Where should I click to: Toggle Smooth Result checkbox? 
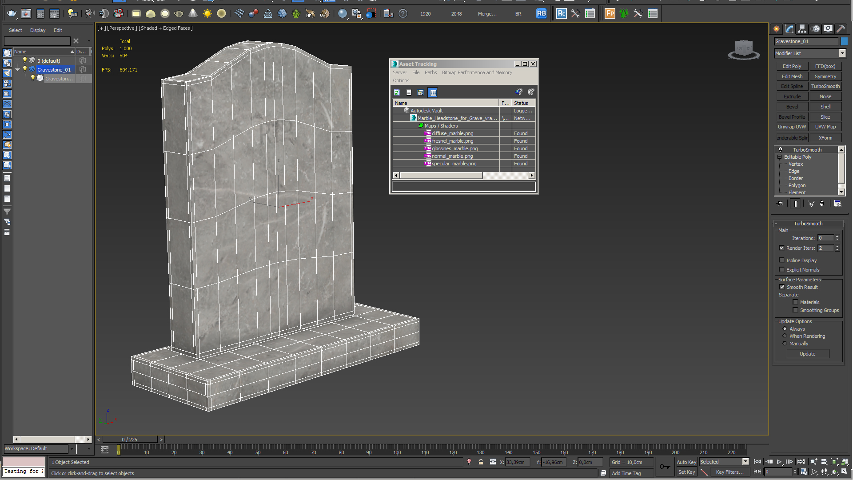pyautogui.click(x=782, y=287)
